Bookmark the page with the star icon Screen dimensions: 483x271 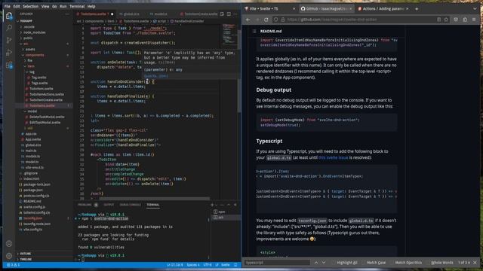pyautogui.click(x=446, y=20)
